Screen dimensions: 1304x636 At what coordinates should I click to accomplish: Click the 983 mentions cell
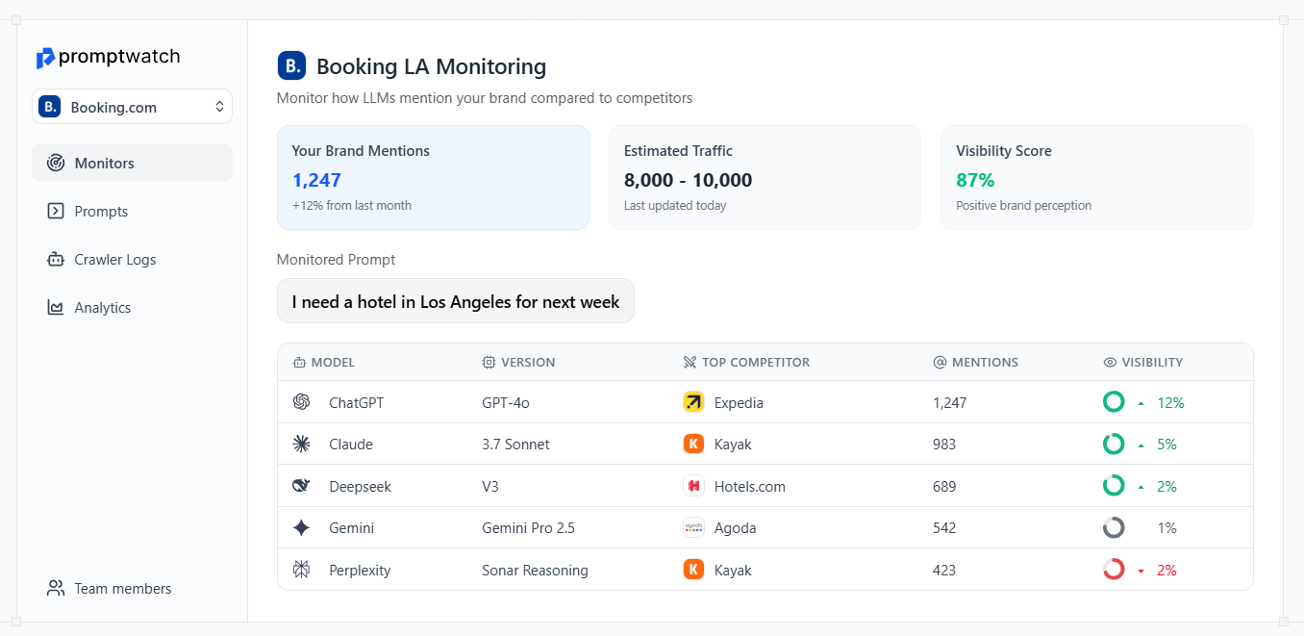pyautogui.click(x=944, y=444)
